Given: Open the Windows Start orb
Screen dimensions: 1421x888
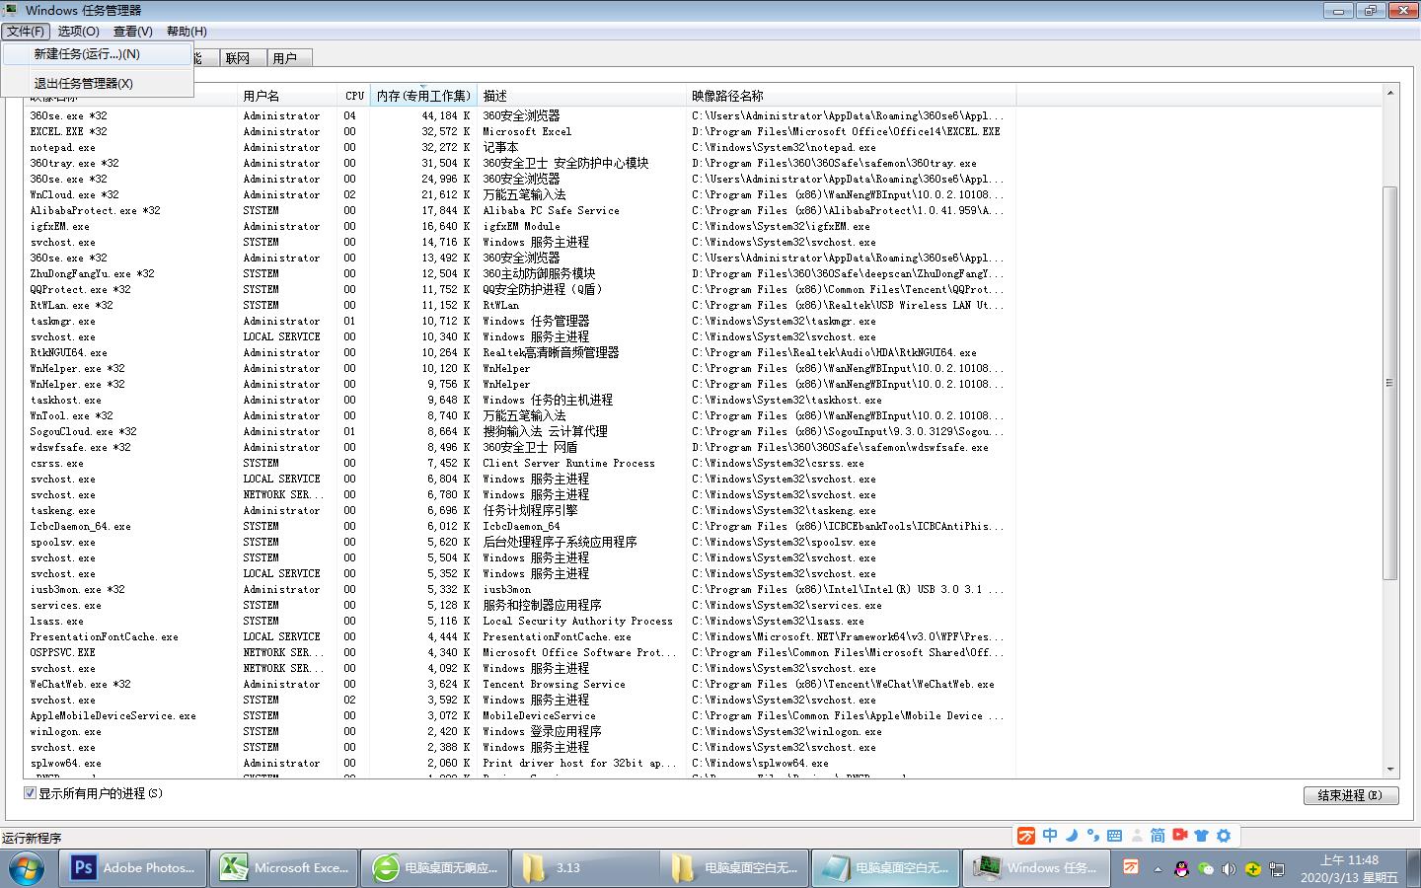Looking at the screenshot, I should (x=27, y=868).
